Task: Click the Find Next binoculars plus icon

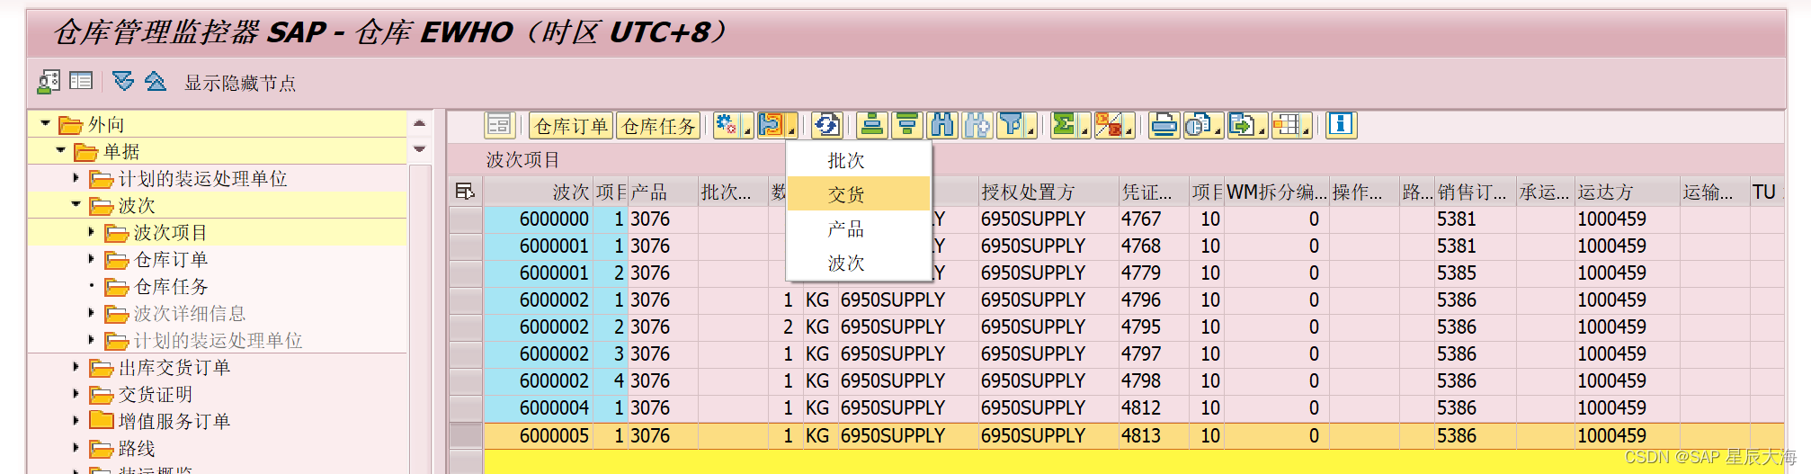Action: click(x=977, y=125)
